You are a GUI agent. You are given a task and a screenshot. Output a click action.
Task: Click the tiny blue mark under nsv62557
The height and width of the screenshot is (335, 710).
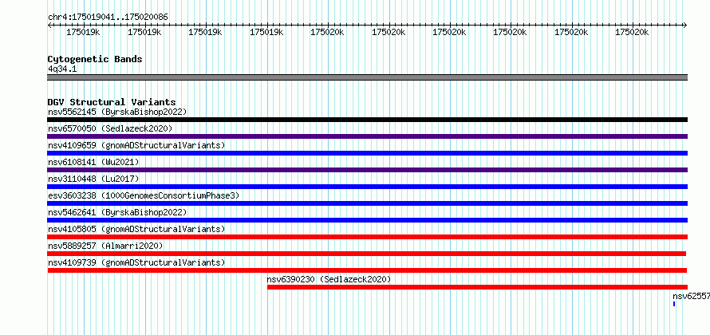coord(674,304)
